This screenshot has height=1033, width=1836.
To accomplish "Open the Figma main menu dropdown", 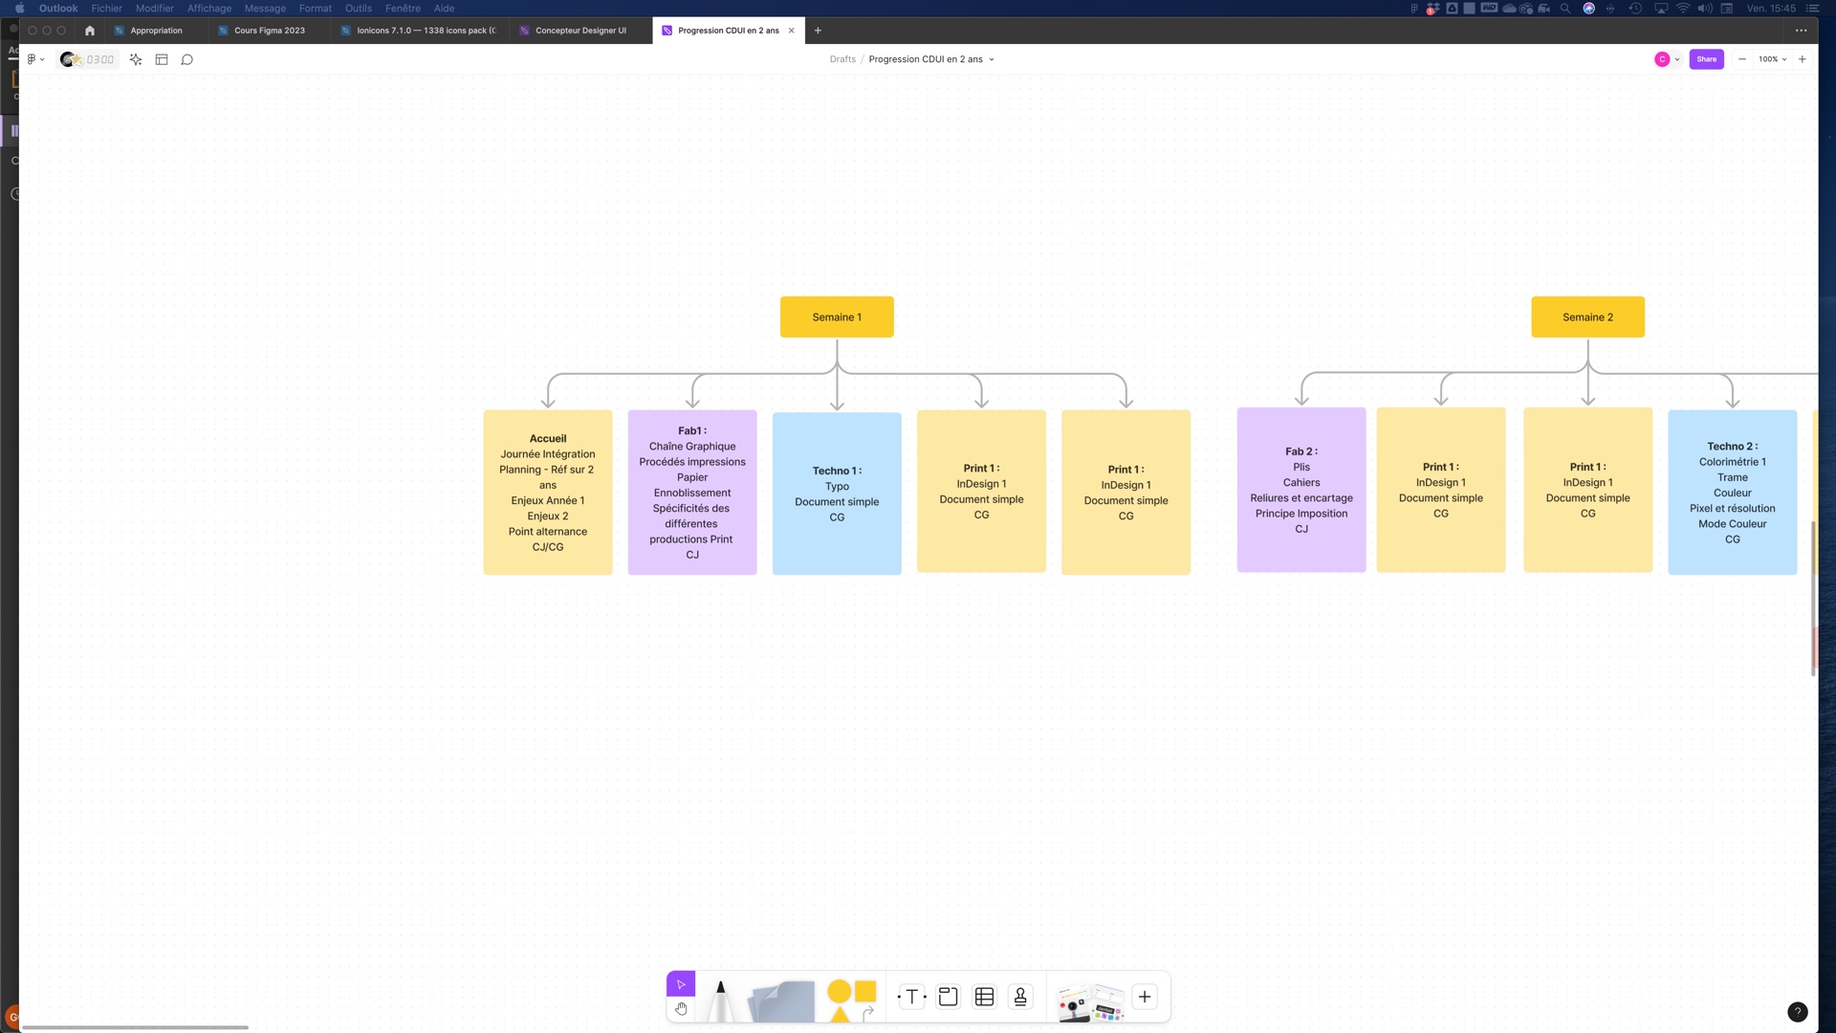I will click(35, 59).
